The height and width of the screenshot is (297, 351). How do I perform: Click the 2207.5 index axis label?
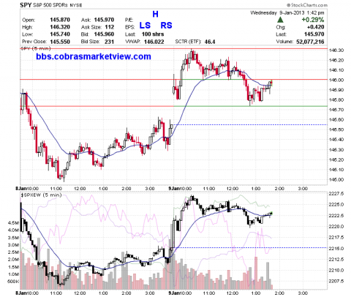[336, 281]
